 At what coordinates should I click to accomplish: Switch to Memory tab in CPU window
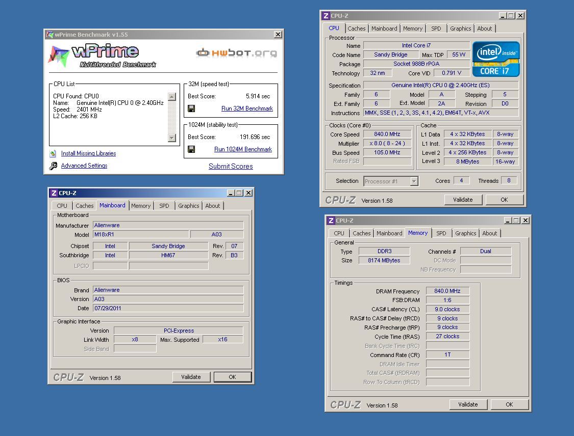[x=413, y=29]
